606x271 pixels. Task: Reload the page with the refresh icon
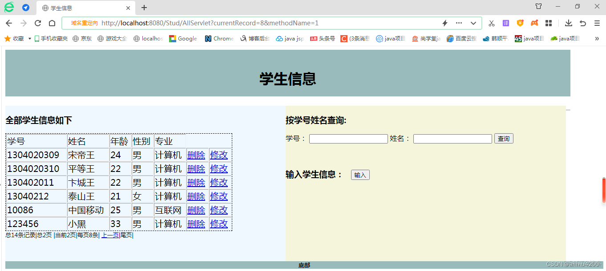tap(37, 23)
